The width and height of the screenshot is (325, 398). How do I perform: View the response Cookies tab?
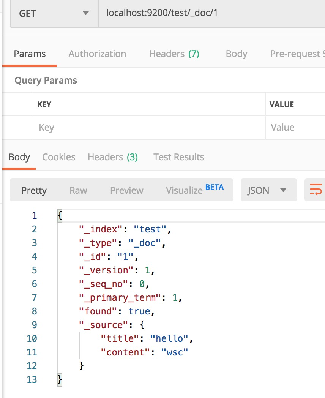tap(59, 157)
